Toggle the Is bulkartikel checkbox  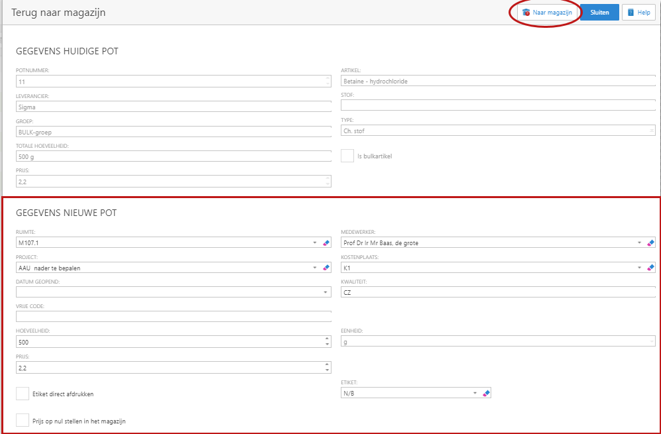pyautogui.click(x=347, y=156)
